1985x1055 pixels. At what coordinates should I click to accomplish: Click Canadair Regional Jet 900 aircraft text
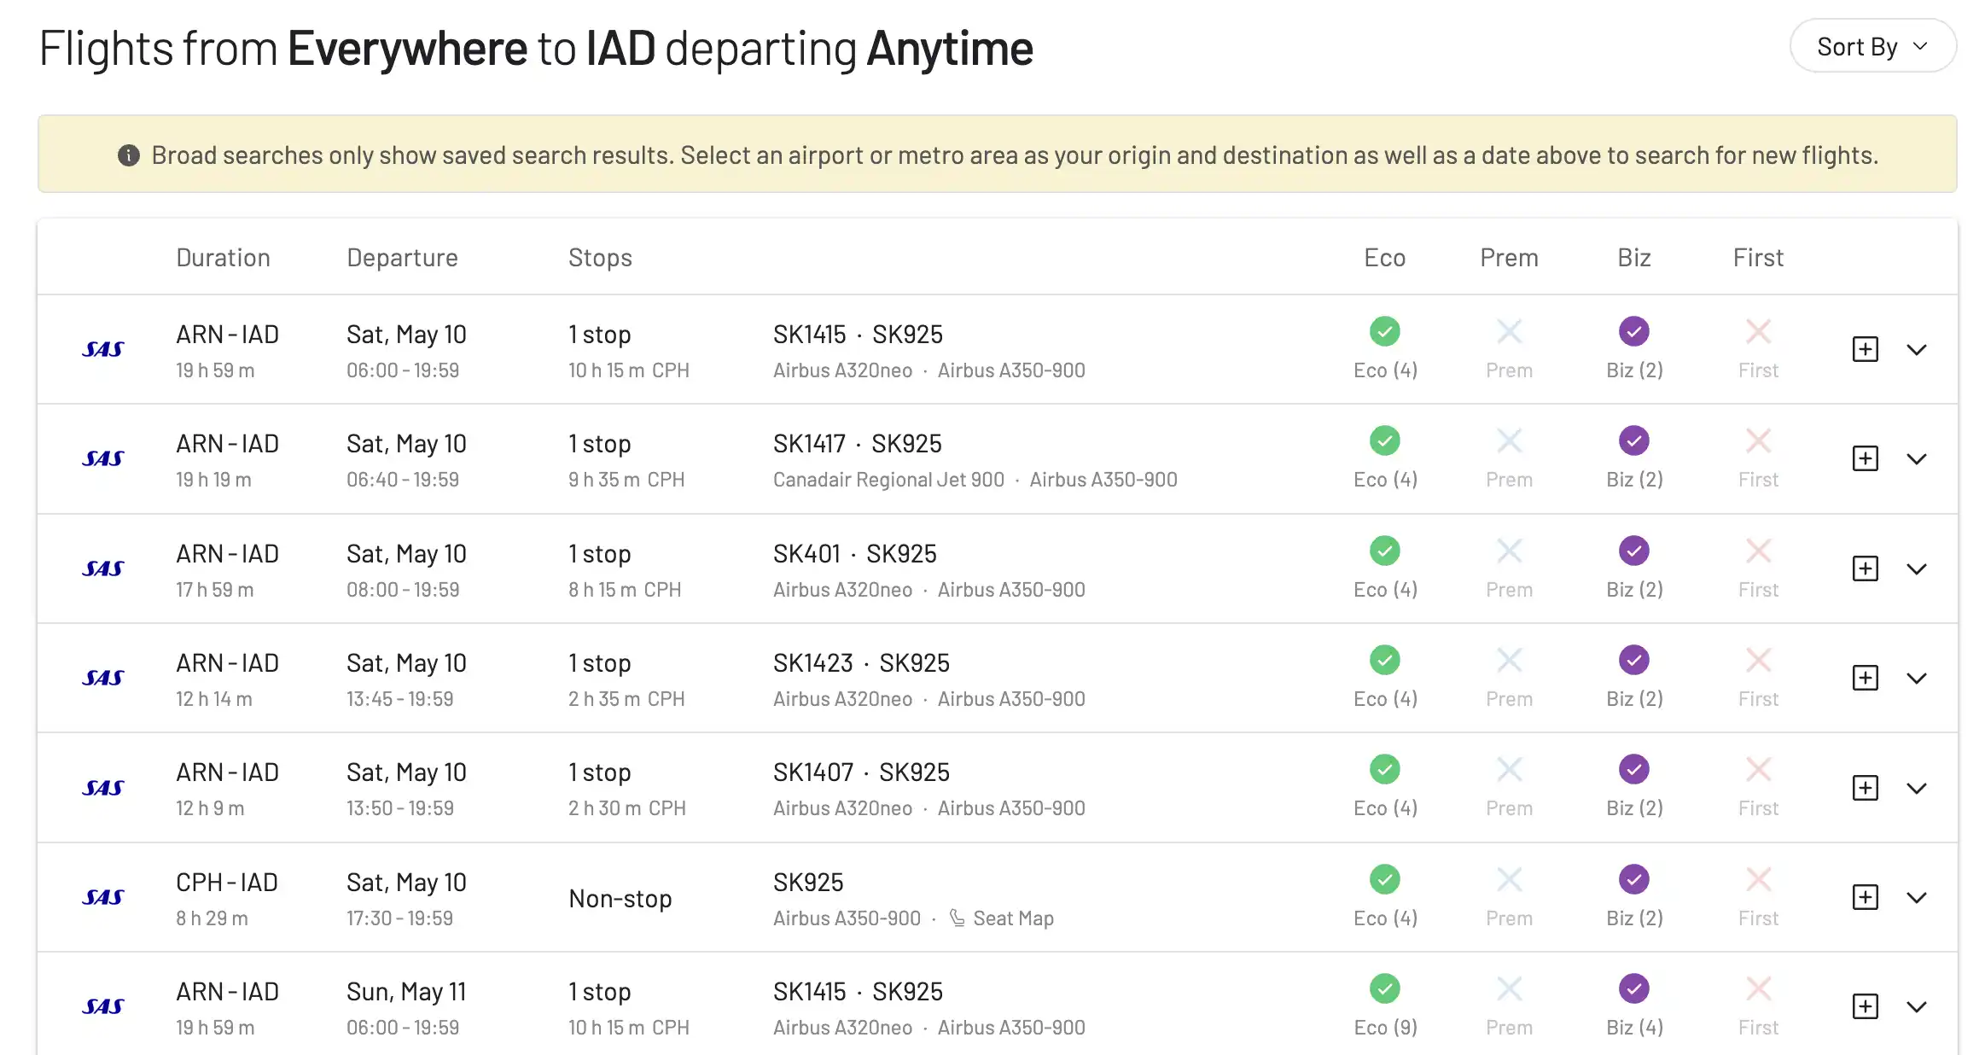(888, 480)
